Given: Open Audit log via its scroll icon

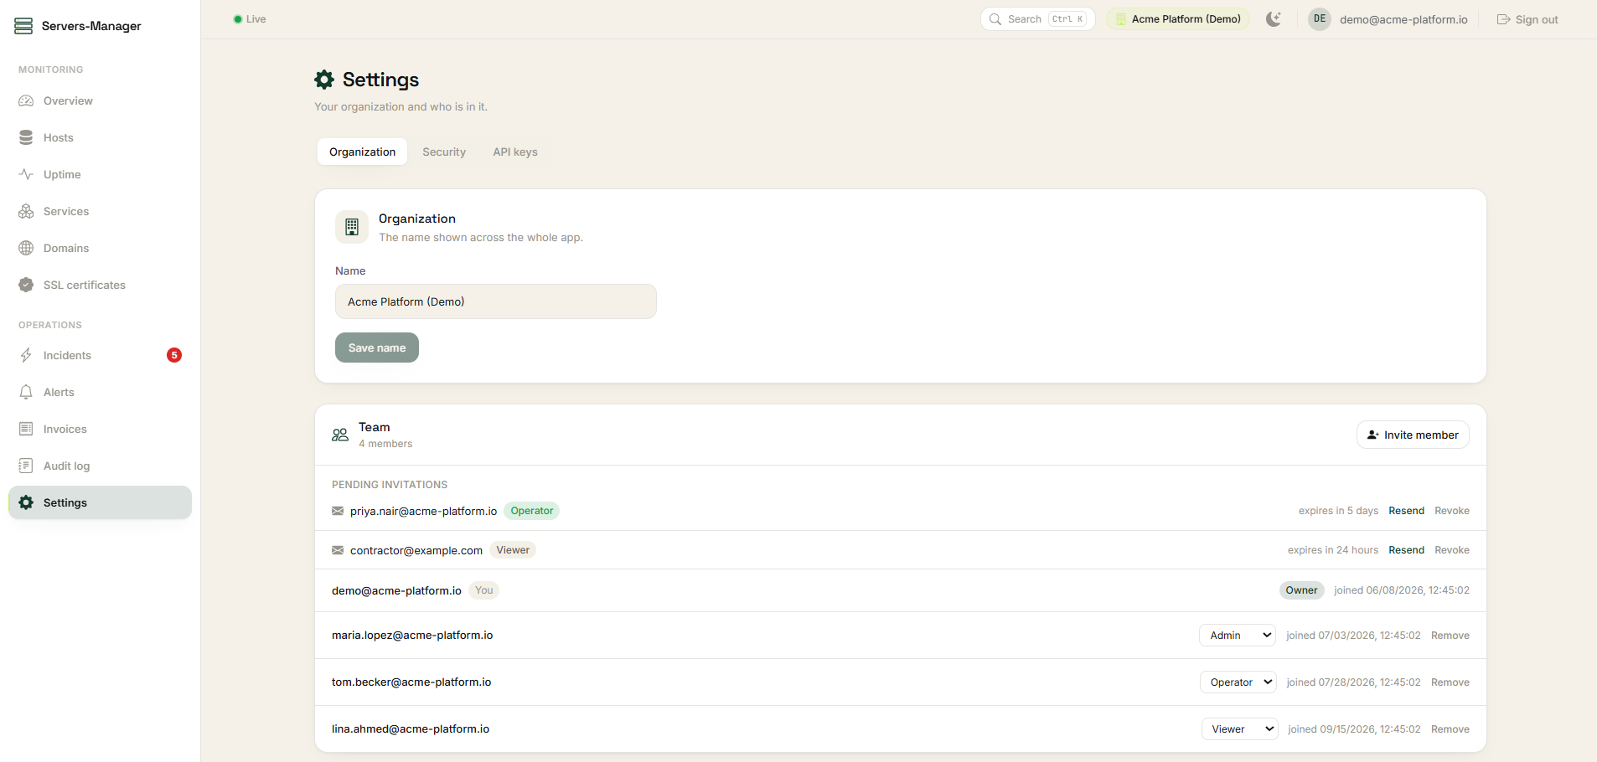Looking at the screenshot, I should (26, 466).
